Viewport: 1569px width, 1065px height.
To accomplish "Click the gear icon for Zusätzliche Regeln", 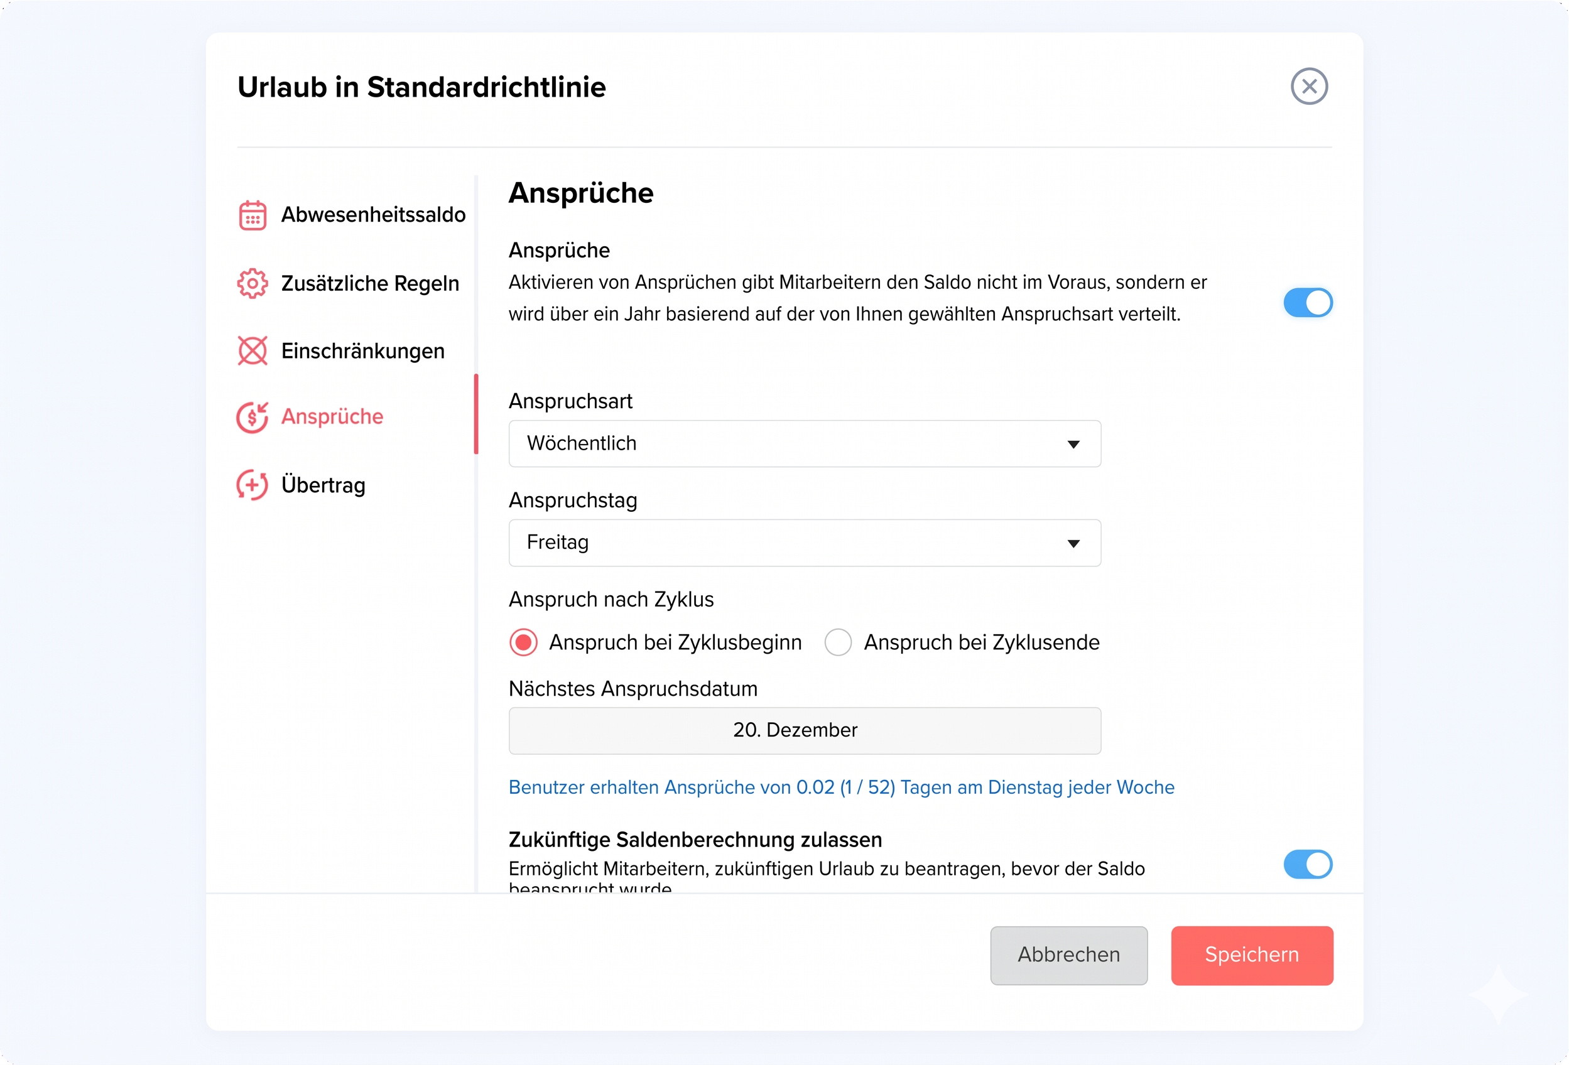I will point(252,283).
